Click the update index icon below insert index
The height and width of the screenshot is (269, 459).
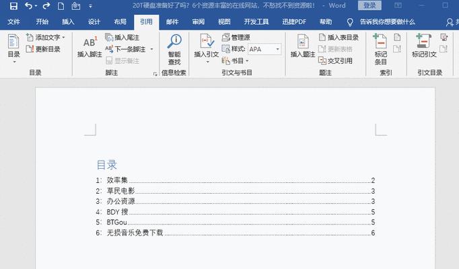pos(397,49)
